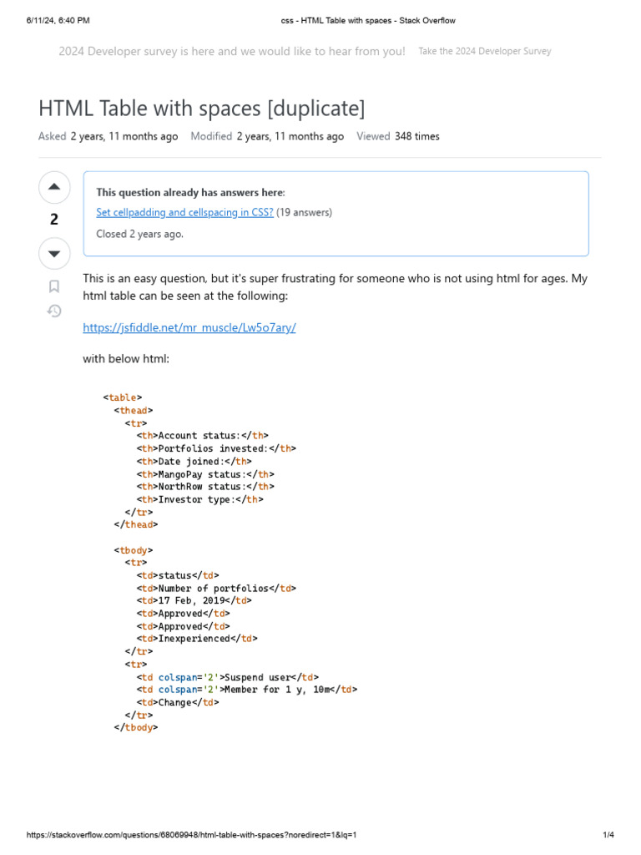Click the page header title 'css - HTML Table with spaces'
The height and width of the screenshot is (855, 641).
[x=368, y=20]
